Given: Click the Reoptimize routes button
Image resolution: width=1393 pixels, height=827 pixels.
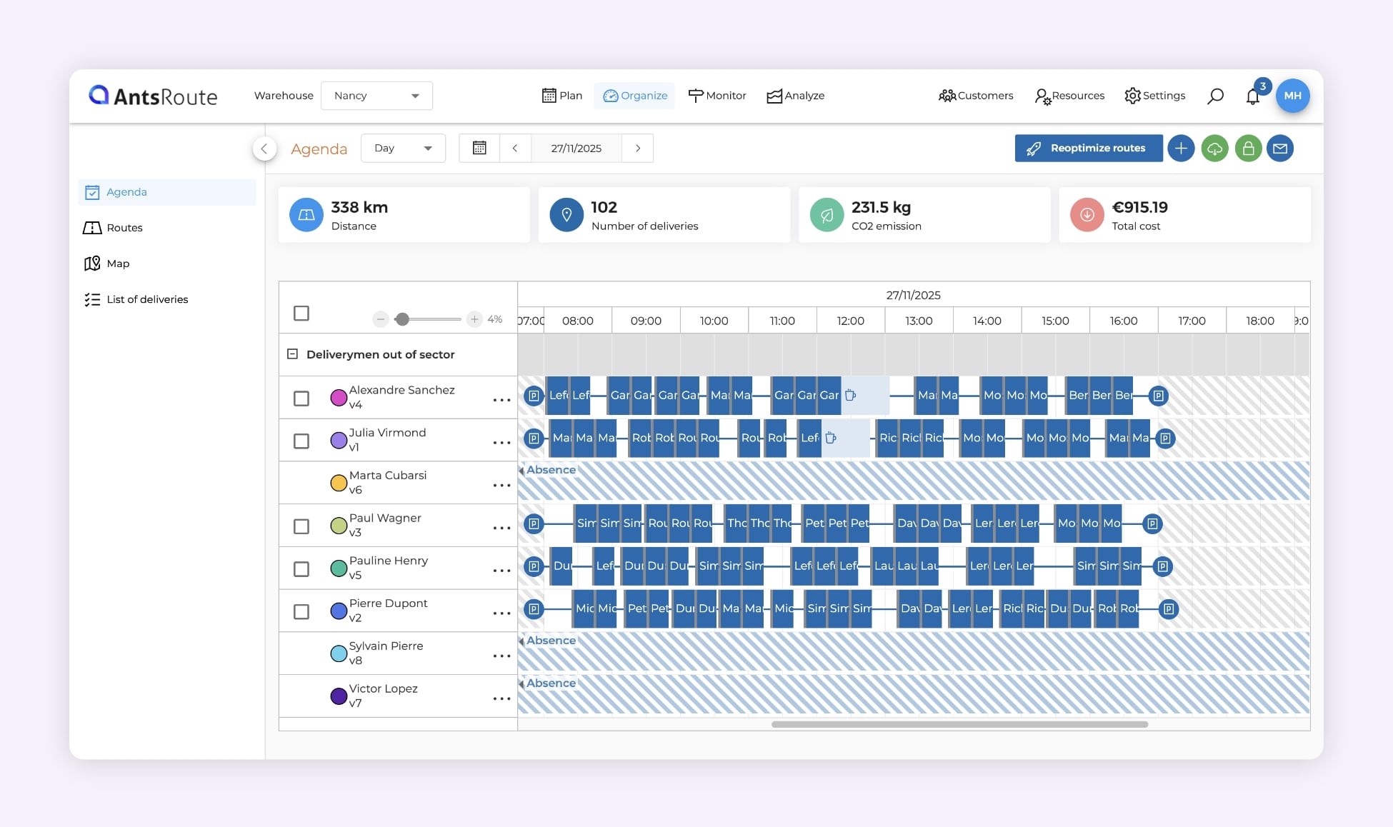Looking at the screenshot, I should (1088, 149).
